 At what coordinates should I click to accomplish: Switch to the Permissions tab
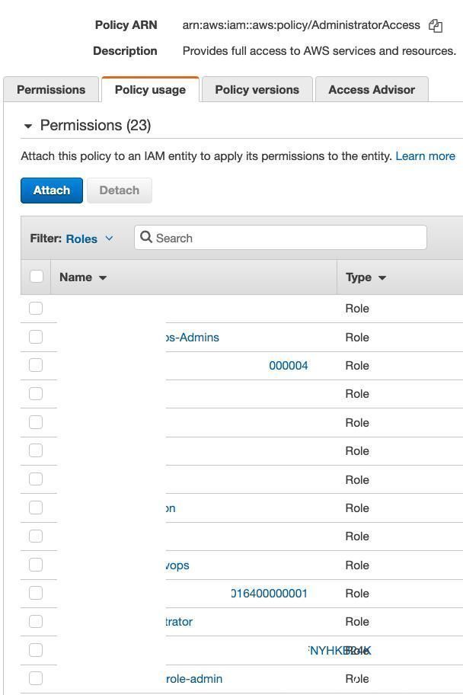(51, 89)
